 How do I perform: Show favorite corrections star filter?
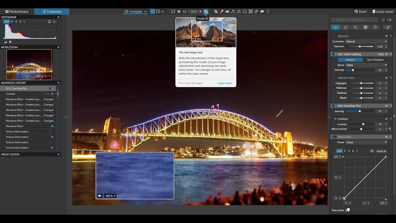(383, 20)
